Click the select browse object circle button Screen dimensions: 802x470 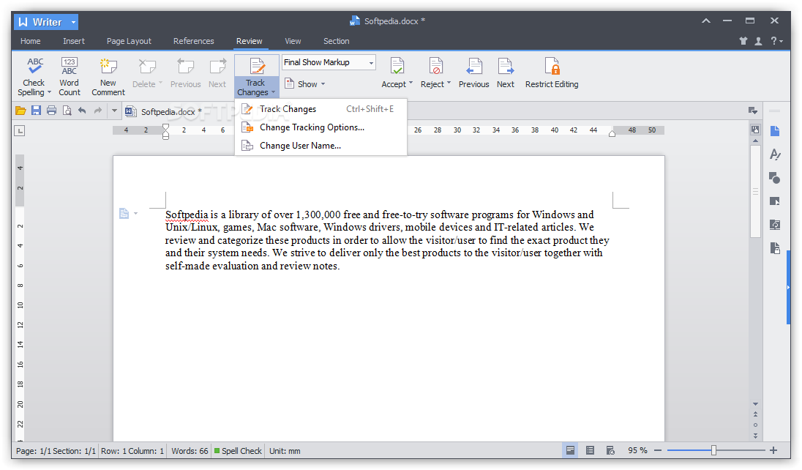[755, 425]
